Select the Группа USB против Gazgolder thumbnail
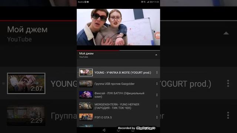 click(x=86, y=84)
